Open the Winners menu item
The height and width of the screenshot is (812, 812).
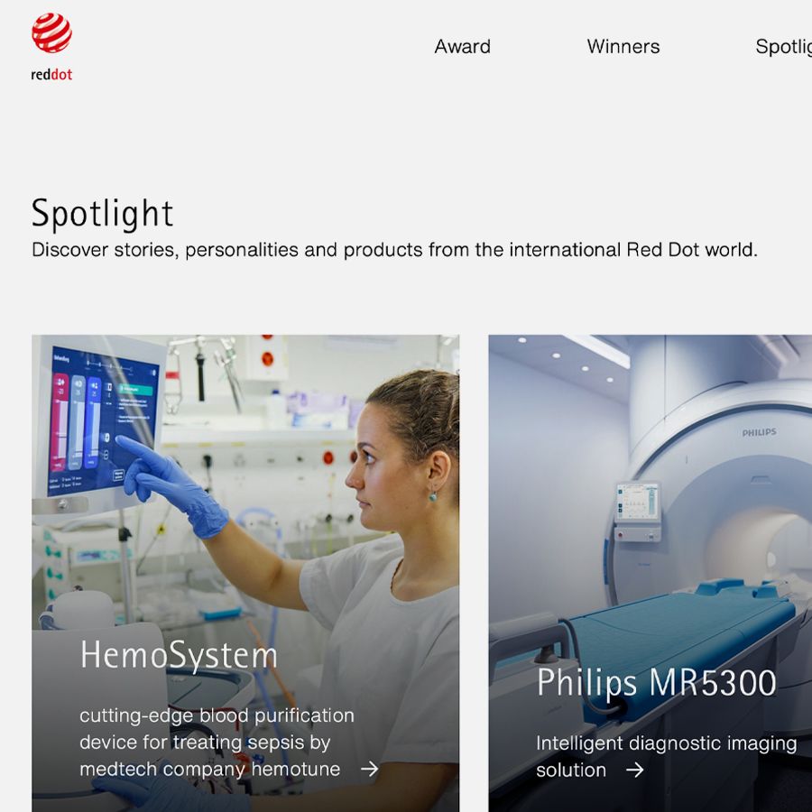(x=623, y=47)
